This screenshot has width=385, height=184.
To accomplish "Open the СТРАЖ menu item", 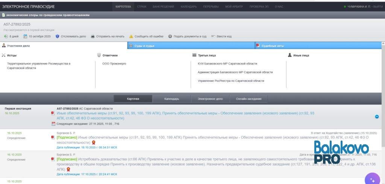I will point(141,7).
